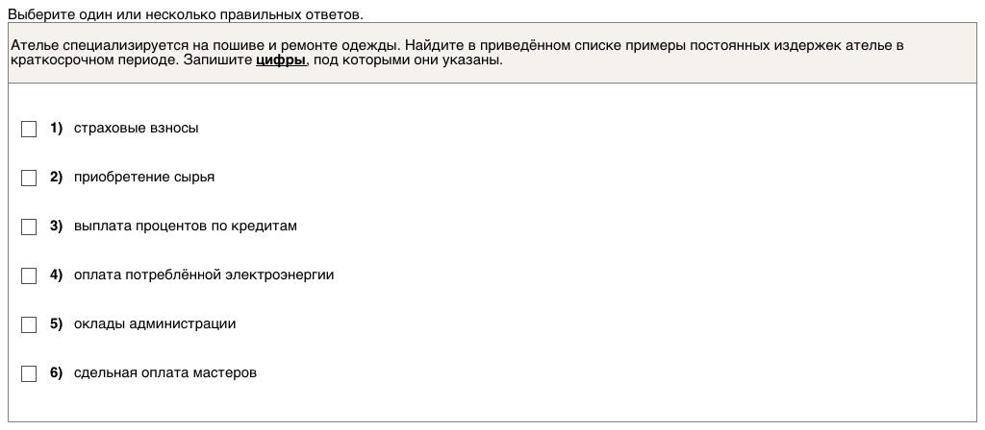The height and width of the screenshot is (430, 985).
Task: Toggle the checkbox for сдельная оплата мастеров
Action: (29, 373)
